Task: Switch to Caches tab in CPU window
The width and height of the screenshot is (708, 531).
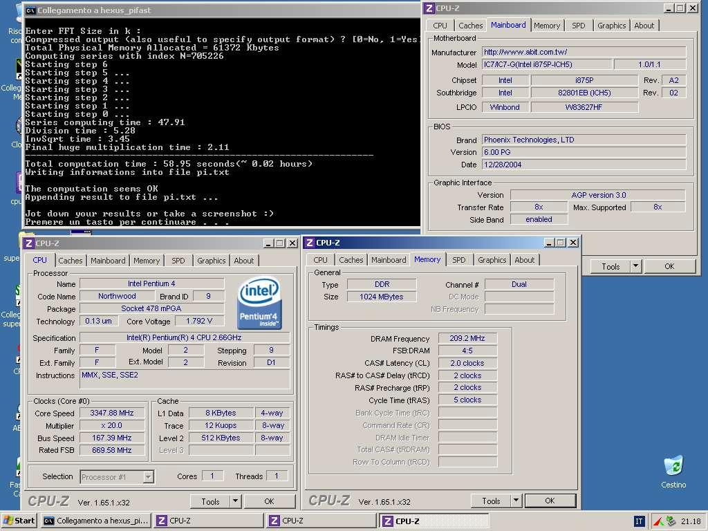Action: point(71,261)
